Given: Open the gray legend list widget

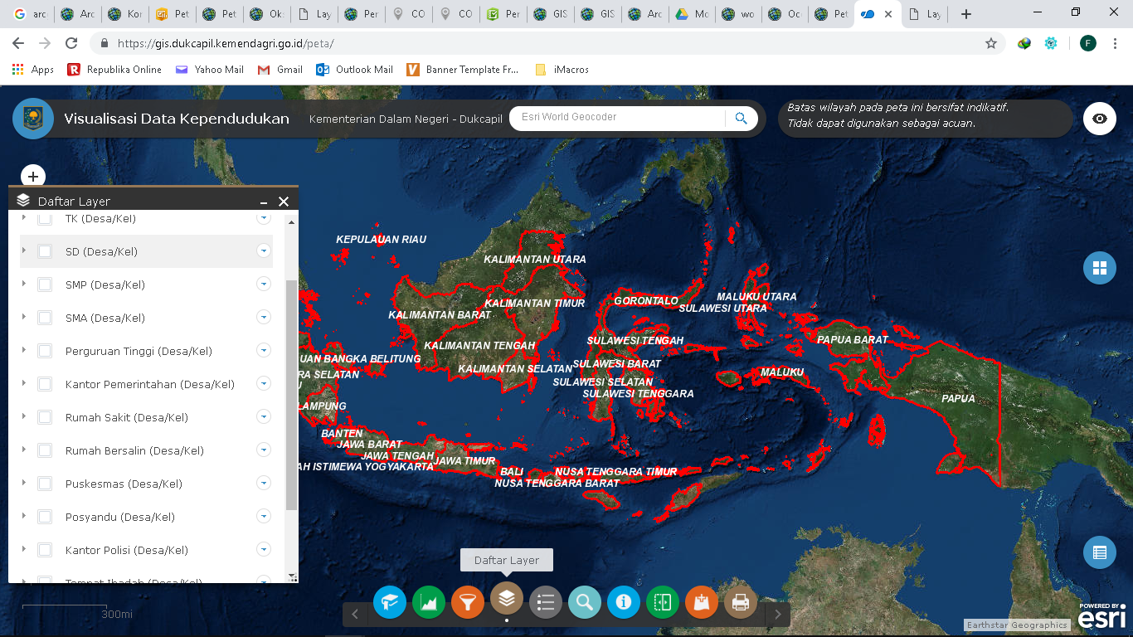Looking at the screenshot, I should click(x=546, y=602).
